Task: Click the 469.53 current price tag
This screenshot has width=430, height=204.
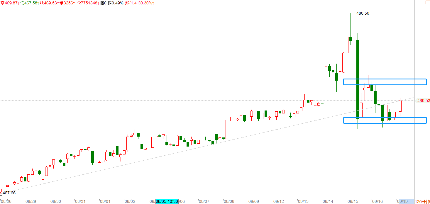Action: tap(424, 101)
